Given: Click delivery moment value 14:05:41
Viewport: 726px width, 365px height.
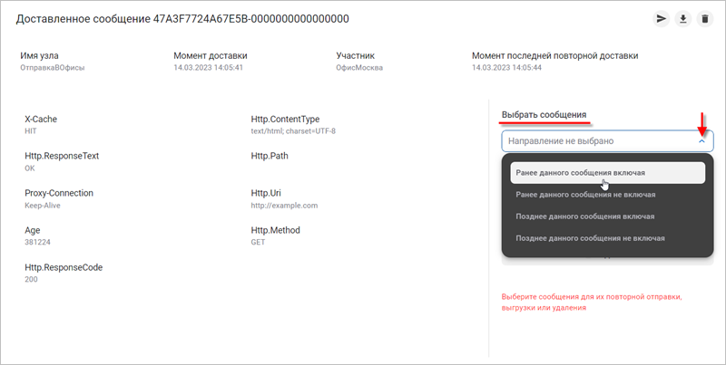Looking at the screenshot, I should (208, 68).
